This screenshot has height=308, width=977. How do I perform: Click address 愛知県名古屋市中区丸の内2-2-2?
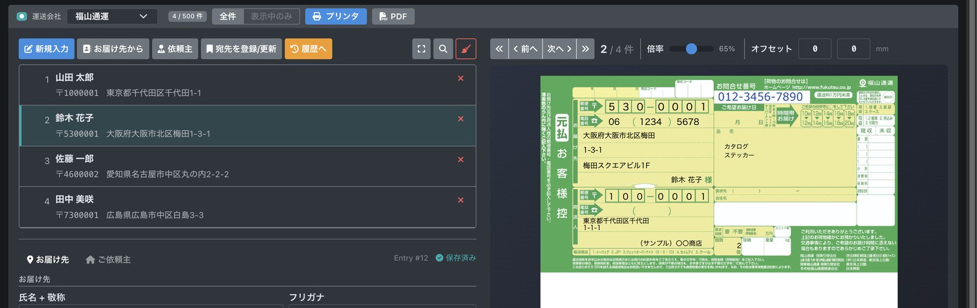pyautogui.click(x=167, y=174)
